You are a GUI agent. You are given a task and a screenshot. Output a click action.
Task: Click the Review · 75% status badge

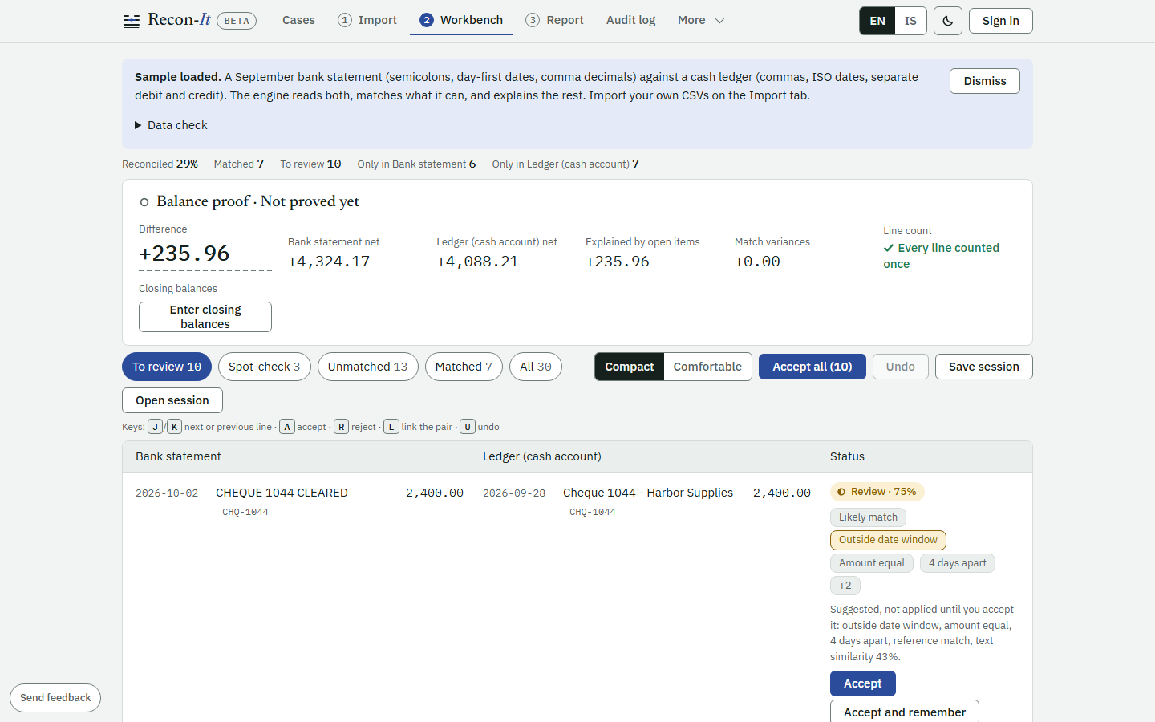[x=877, y=492]
